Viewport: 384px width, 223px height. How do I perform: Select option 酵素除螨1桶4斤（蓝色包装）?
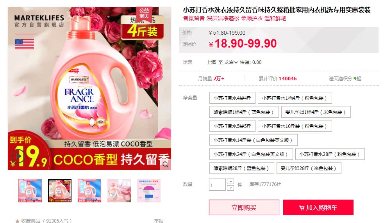[x=244, y=112]
